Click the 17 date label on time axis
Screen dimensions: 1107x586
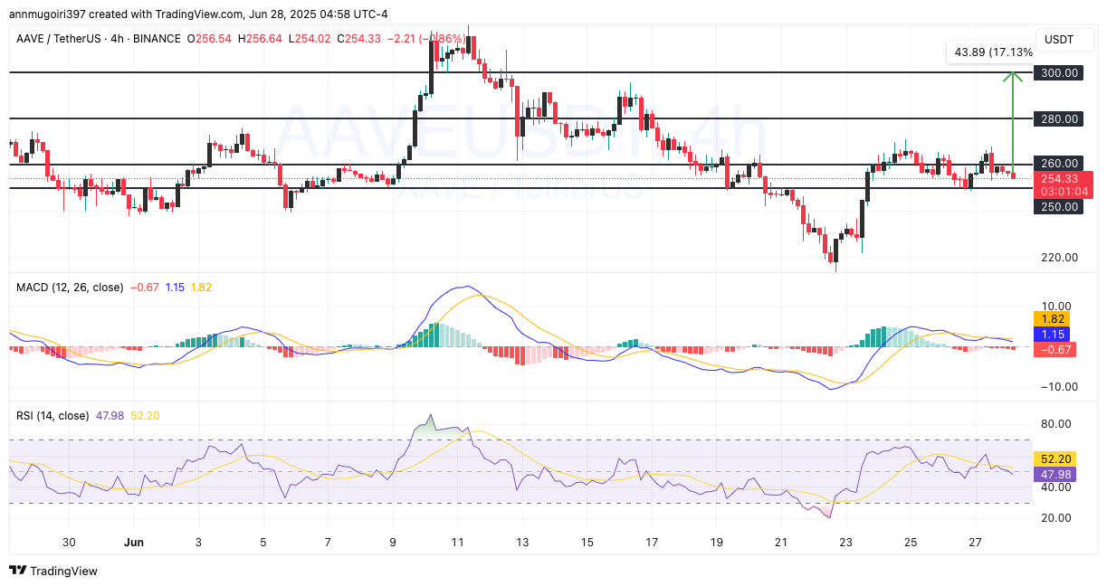[x=652, y=542]
